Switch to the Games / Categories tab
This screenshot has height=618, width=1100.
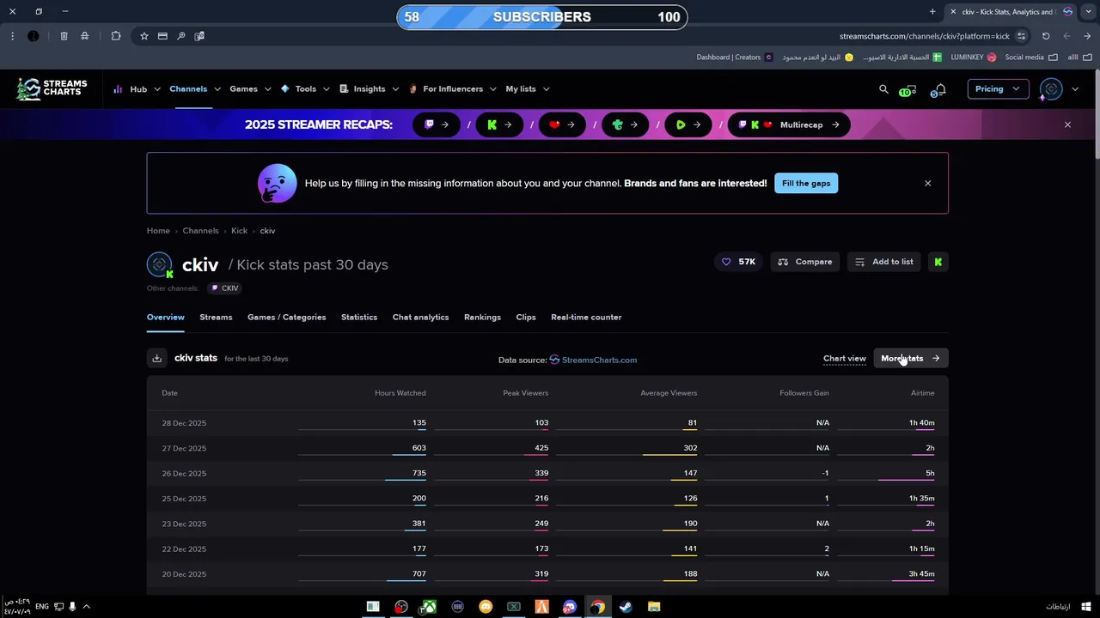pos(286,318)
